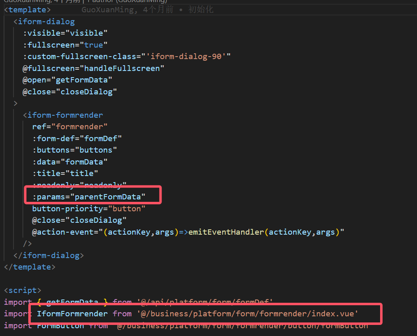Click the opening script tag
The image size is (417, 336).
23,290
